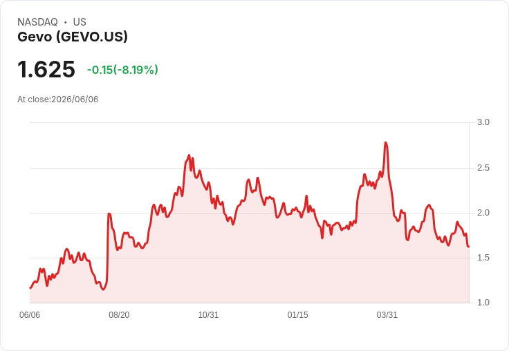509x351 pixels.
Task: Click the 1.0 y-axis label
Action: 483,303
